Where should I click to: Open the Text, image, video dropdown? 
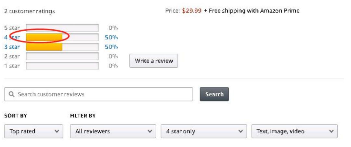(294, 131)
